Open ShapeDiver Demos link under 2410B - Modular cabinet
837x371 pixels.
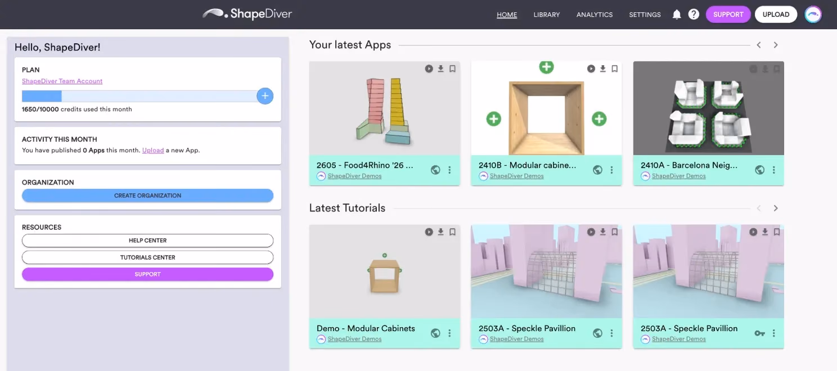click(x=516, y=176)
